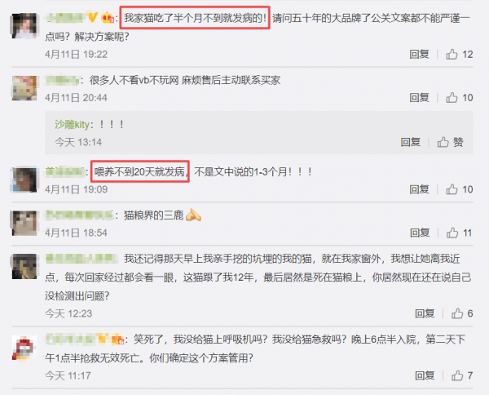Open the first commenter's avatar
The height and width of the screenshot is (395, 489).
[24, 26]
